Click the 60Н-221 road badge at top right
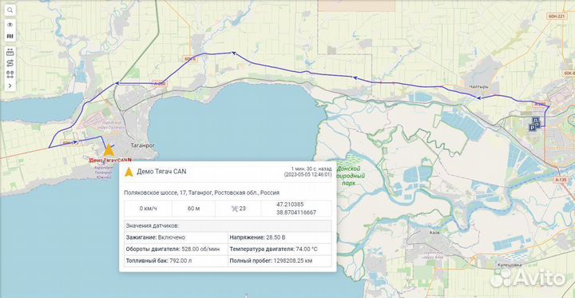 [x=557, y=17]
